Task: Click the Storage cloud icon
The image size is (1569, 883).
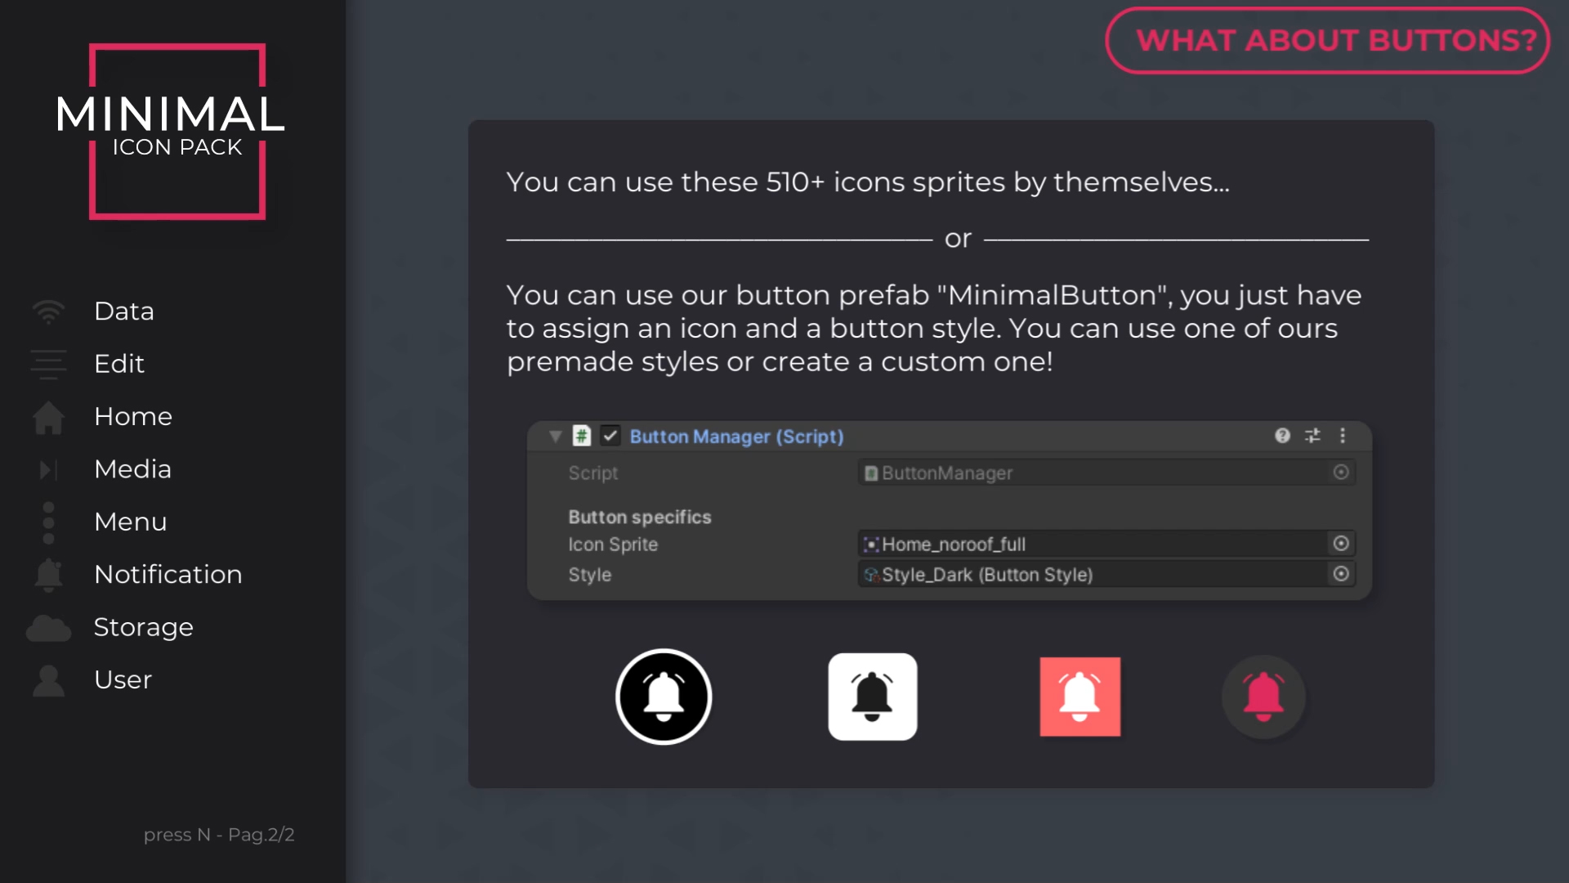Action: pos(48,628)
